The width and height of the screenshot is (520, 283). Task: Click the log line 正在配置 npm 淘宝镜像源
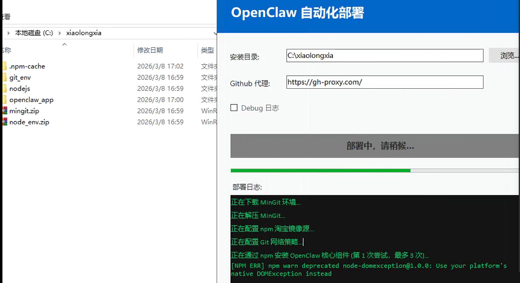coord(272,229)
